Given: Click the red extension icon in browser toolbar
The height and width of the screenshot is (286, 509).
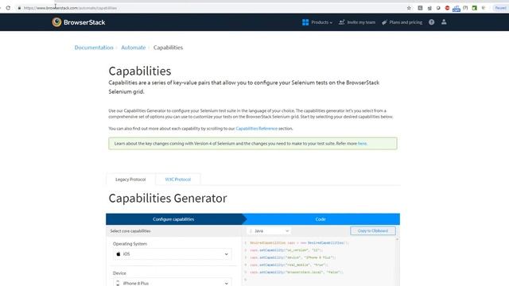Looking at the screenshot, I should [447, 8].
